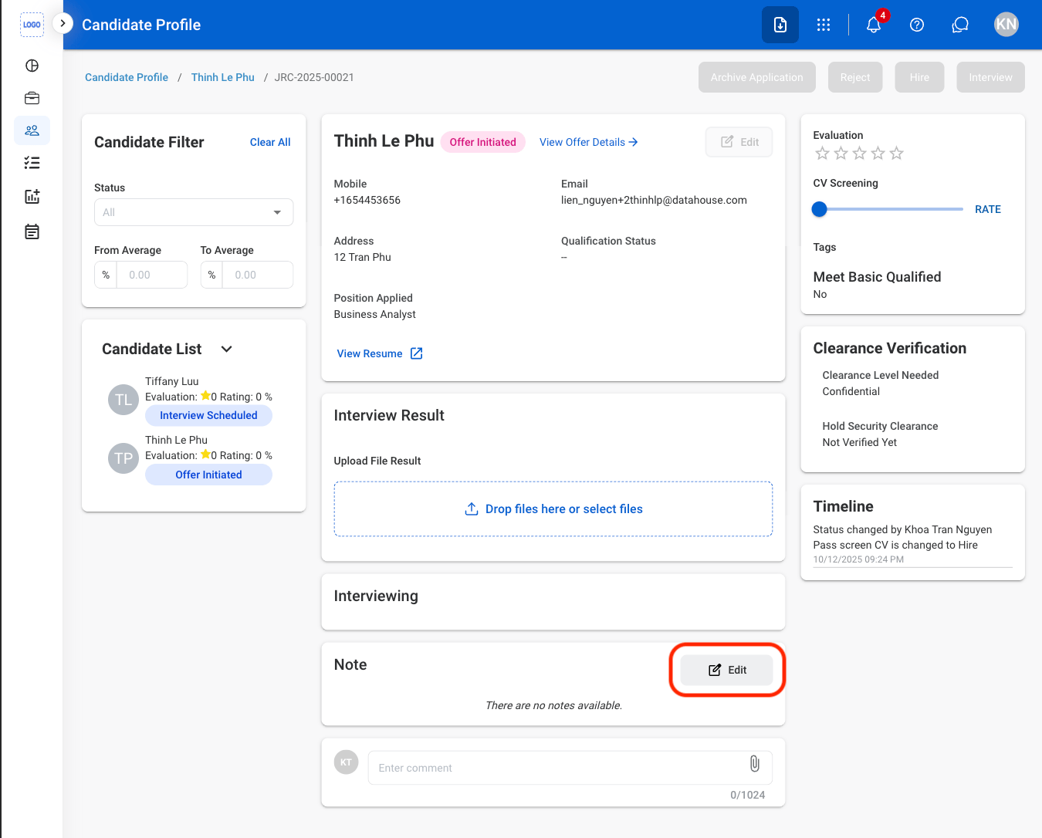Clear all candidate filters
The width and height of the screenshot is (1042, 838).
click(x=270, y=142)
